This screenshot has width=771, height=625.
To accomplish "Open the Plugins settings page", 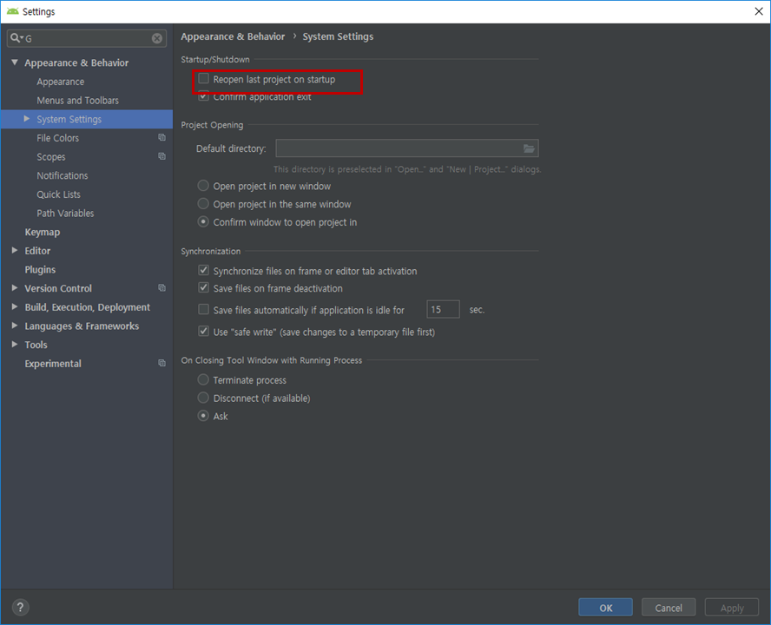I will pos(40,269).
